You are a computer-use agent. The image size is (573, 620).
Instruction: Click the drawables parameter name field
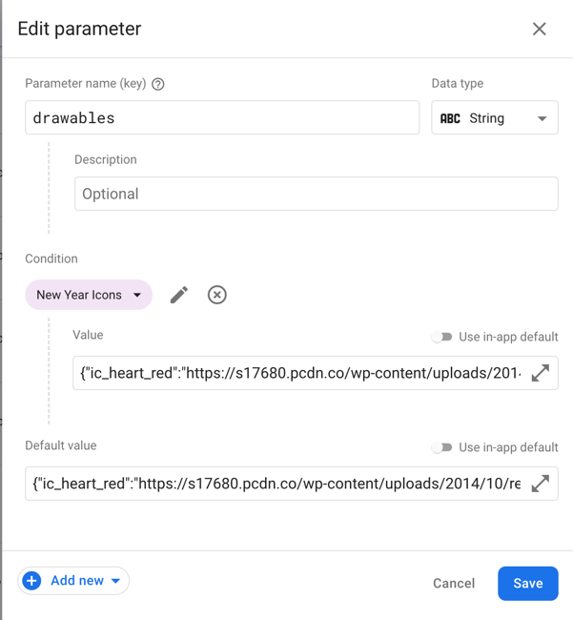222,118
